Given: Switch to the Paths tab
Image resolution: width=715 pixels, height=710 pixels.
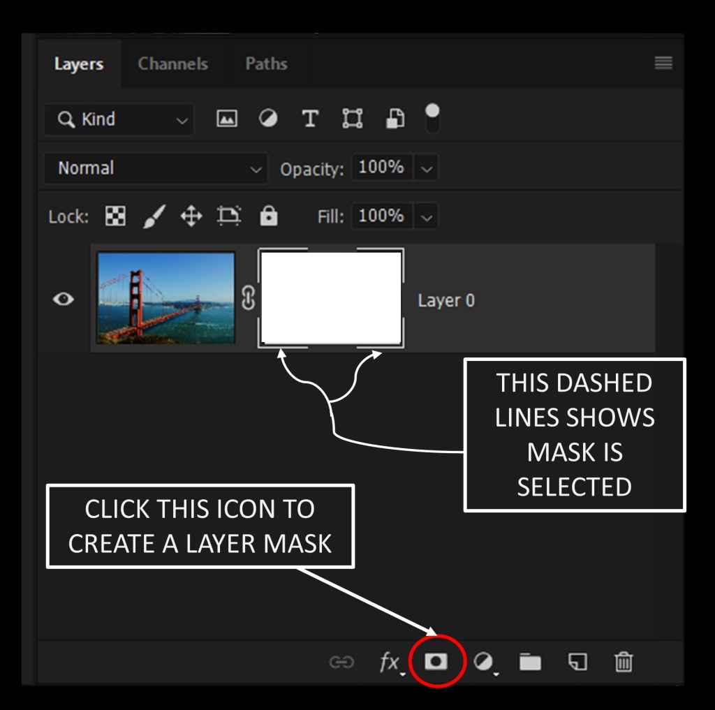Looking at the screenshot, I should pos(266,64).
